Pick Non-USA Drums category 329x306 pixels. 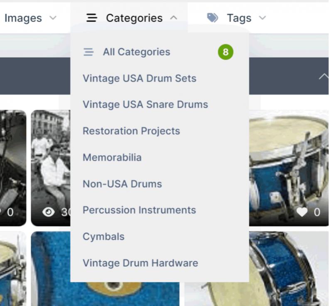tap(122, 184)
